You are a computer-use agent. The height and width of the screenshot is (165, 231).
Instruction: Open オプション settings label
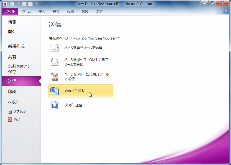[x=20, y=112]
